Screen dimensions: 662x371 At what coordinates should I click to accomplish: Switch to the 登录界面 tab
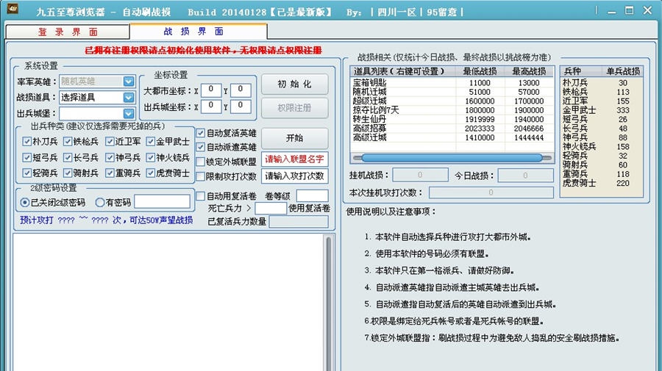(68, 32)
